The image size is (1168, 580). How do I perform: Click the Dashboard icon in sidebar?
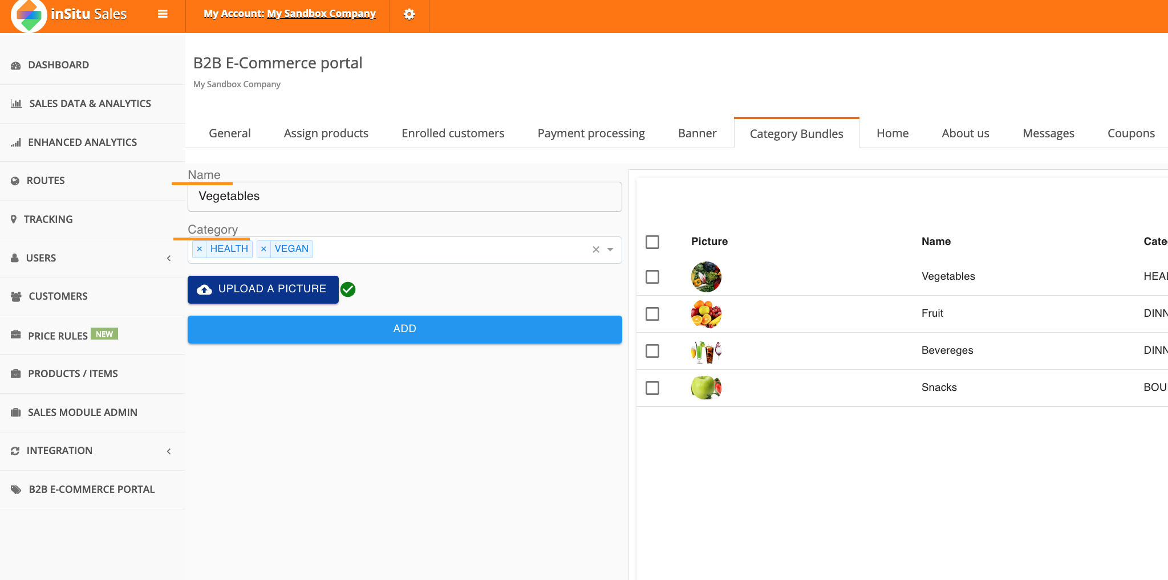(15, 66)
